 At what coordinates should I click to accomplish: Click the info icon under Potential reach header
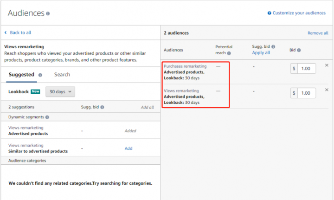point(229,53)
